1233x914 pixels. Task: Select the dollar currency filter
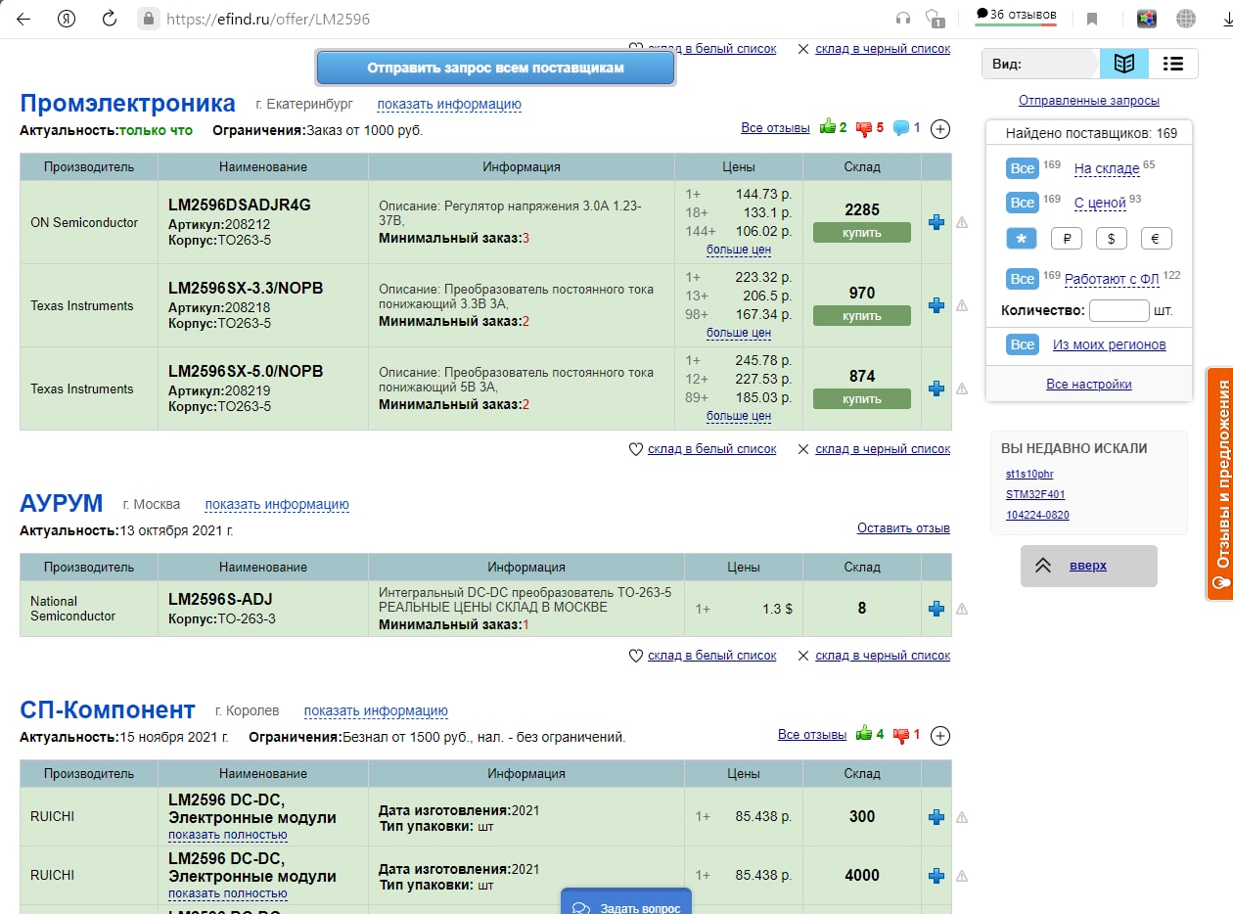tap(1112, 238)
